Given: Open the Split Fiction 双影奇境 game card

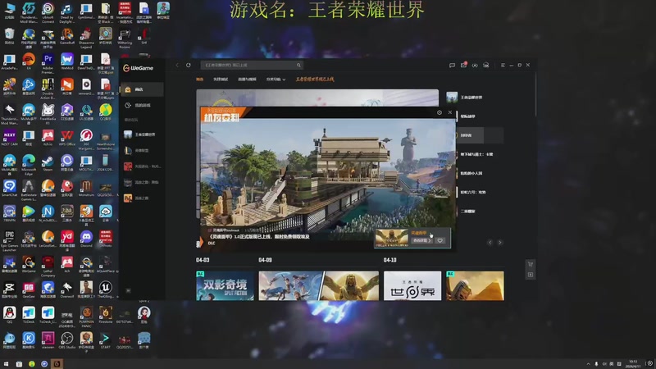Looking at the screenshot, I should 225,285.
